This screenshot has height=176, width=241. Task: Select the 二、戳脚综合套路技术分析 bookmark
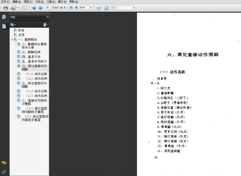point(34,46)
